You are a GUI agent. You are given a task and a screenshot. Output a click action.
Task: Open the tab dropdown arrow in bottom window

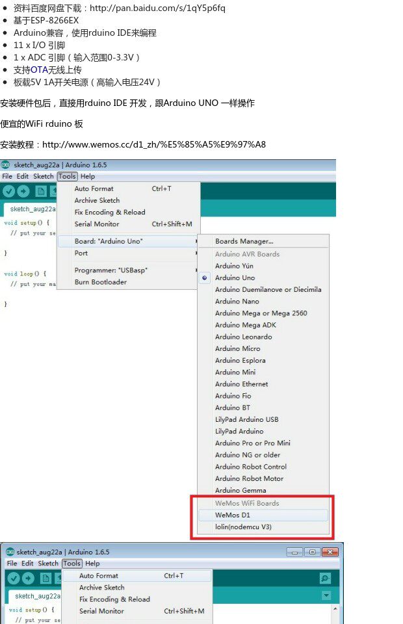pyautogui.click(x=326, y=595)
